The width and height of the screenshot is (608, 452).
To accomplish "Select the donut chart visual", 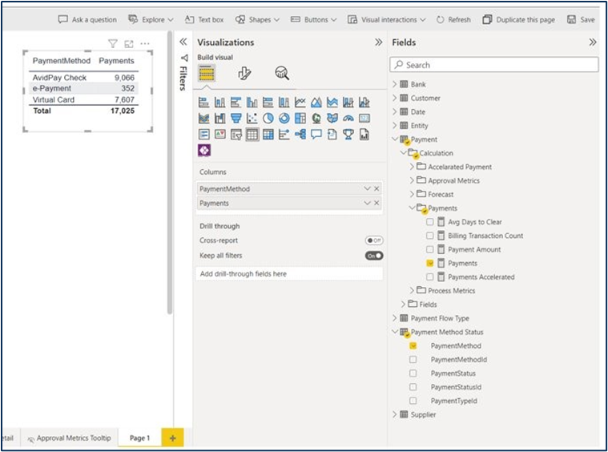I will click(284, 119).
